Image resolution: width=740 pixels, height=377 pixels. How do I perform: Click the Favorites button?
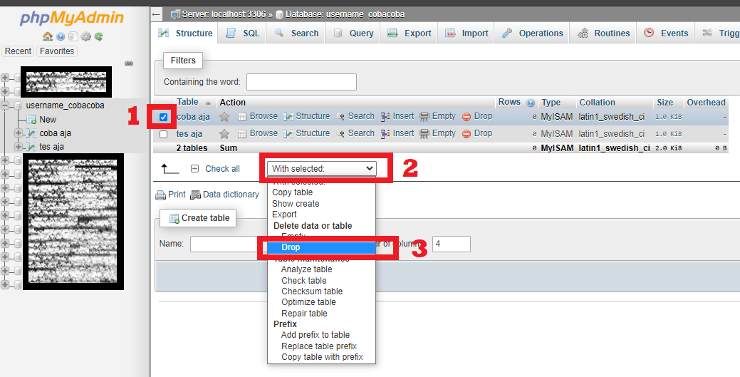(57, 51)
